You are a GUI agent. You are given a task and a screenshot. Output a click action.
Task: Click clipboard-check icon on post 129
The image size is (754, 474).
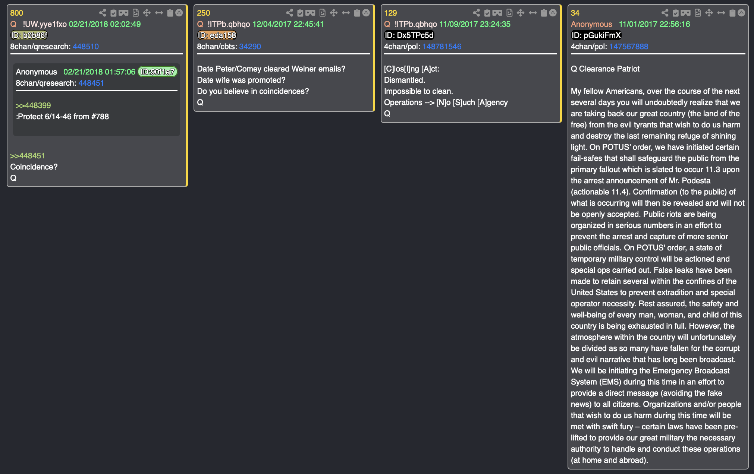pos(487,13)
